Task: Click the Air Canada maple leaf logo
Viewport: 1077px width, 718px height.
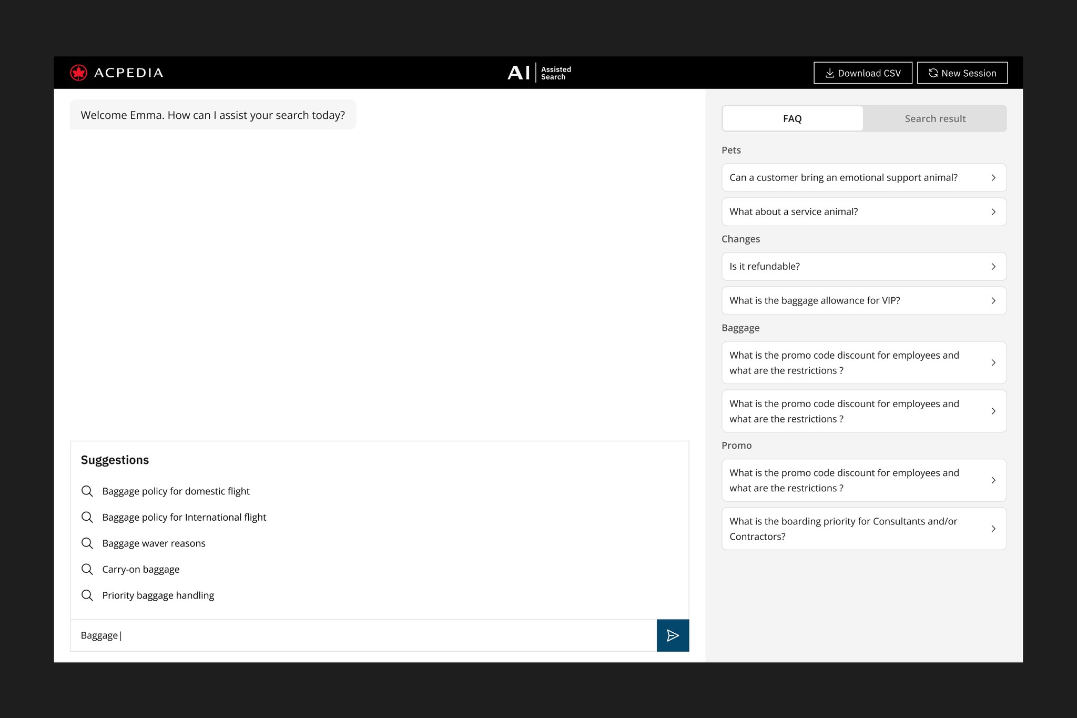Action: tap(79, 73)
